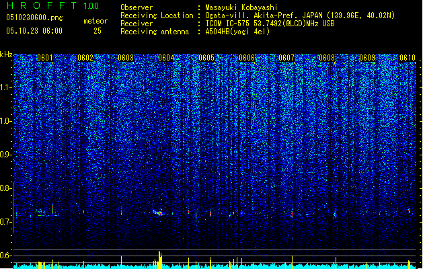Click observer name Masayuki Kobayashi

coord(241,7)
